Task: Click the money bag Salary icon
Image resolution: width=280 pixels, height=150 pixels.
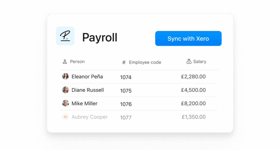Action: [189, 61]
